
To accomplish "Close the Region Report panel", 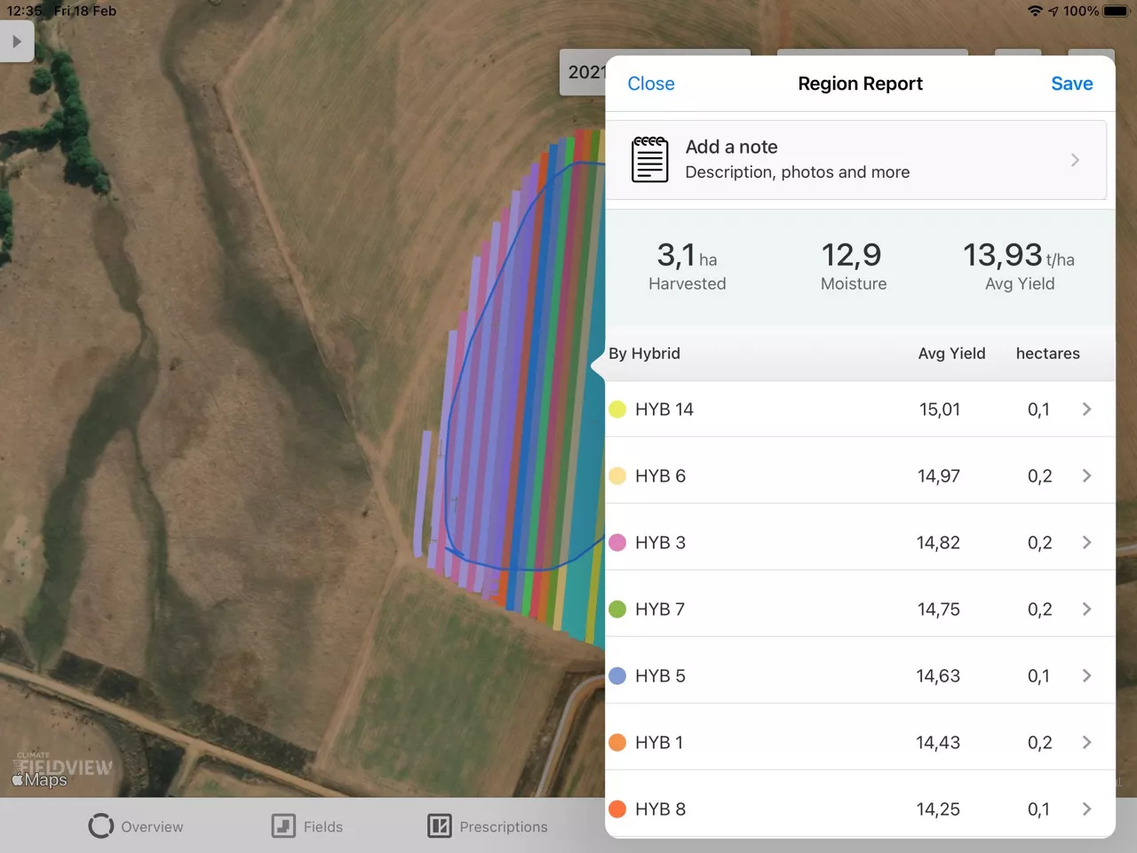I will pyautogui.click(x=650, y=84).
